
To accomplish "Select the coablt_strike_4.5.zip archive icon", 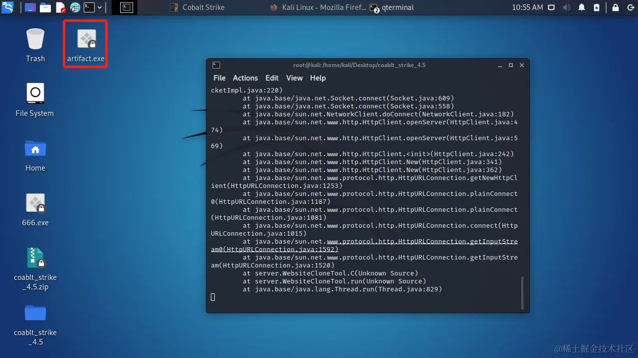I will tap(35, 268).
